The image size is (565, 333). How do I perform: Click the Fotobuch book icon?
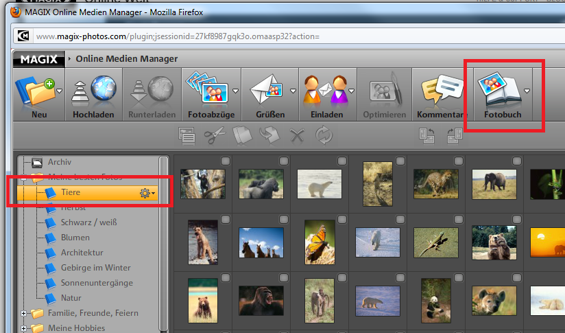tap(499, 88)
